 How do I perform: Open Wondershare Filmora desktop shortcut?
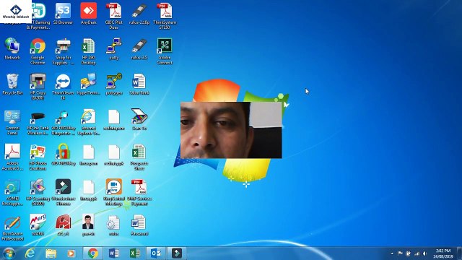(63, 192)
